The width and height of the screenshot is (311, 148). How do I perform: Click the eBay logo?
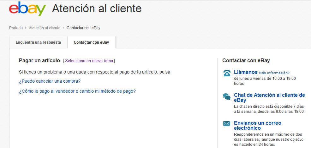tap(27, 9)
